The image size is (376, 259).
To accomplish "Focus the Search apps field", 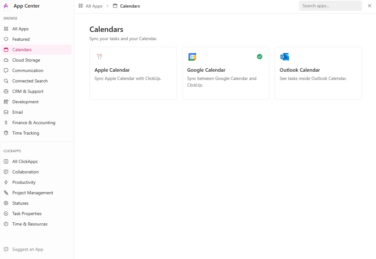I will point(330,6).
